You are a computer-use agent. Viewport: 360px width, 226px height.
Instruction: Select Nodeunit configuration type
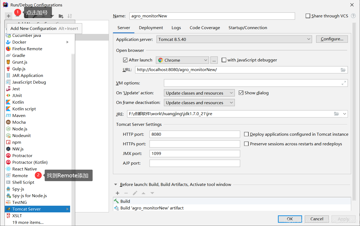pos(37,135)
